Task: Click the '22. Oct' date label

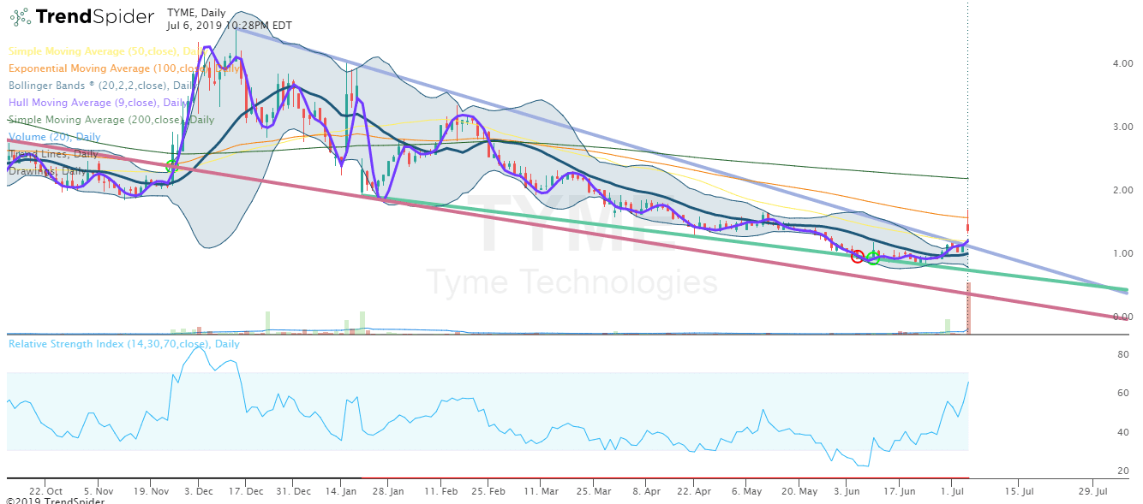Action: point(45,492)
